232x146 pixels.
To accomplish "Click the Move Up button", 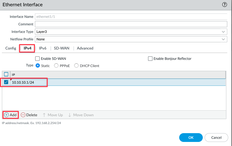I will [x=53, y=115].
